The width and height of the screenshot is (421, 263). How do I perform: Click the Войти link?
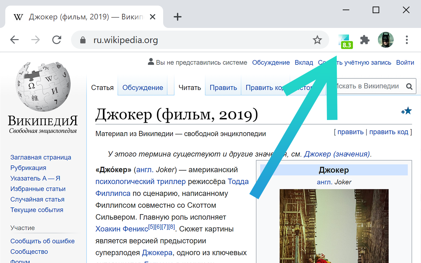point(405,62)
